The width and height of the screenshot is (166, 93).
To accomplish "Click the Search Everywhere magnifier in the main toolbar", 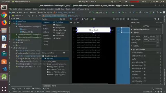I will click(x=158, y=12).
